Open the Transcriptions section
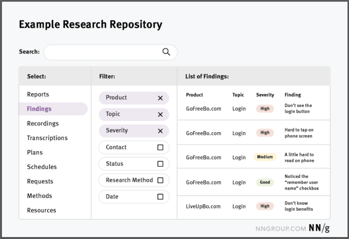The width and height of the screenshot is (349, 239). [x=47, y=138]
